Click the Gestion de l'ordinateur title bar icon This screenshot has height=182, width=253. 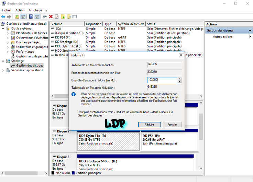point(4,3)
